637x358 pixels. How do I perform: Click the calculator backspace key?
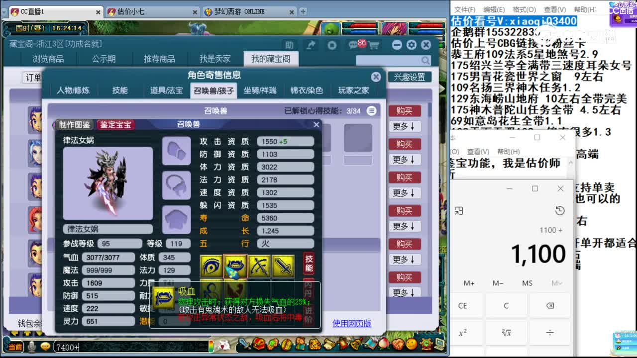(x=550, y=305)
